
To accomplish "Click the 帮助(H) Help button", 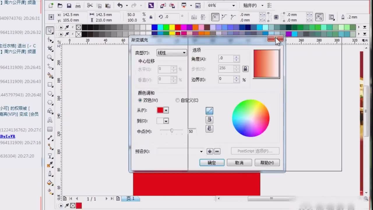I will pos(267,163).
